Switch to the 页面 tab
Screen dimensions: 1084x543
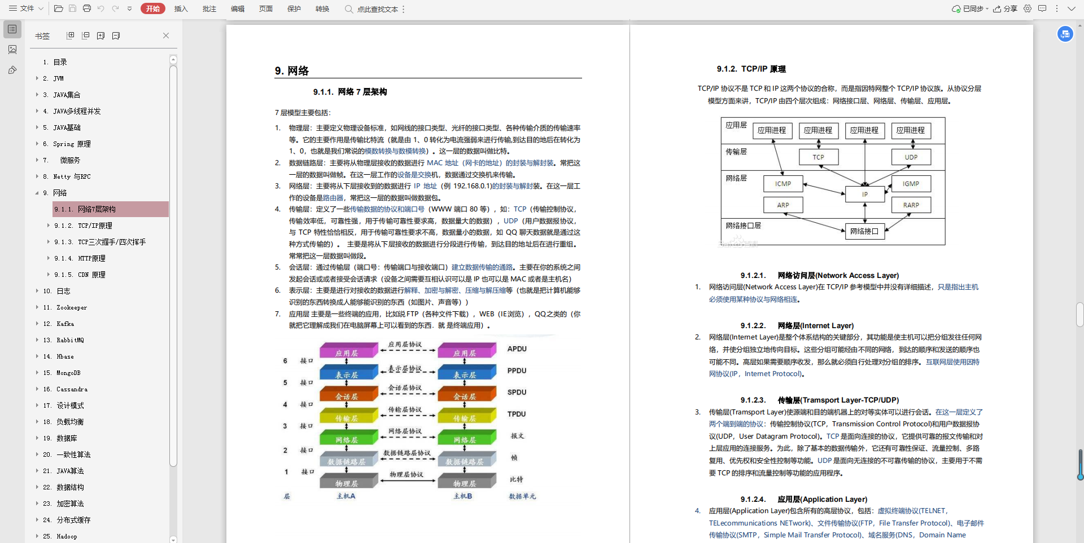(x=266, y=9)
